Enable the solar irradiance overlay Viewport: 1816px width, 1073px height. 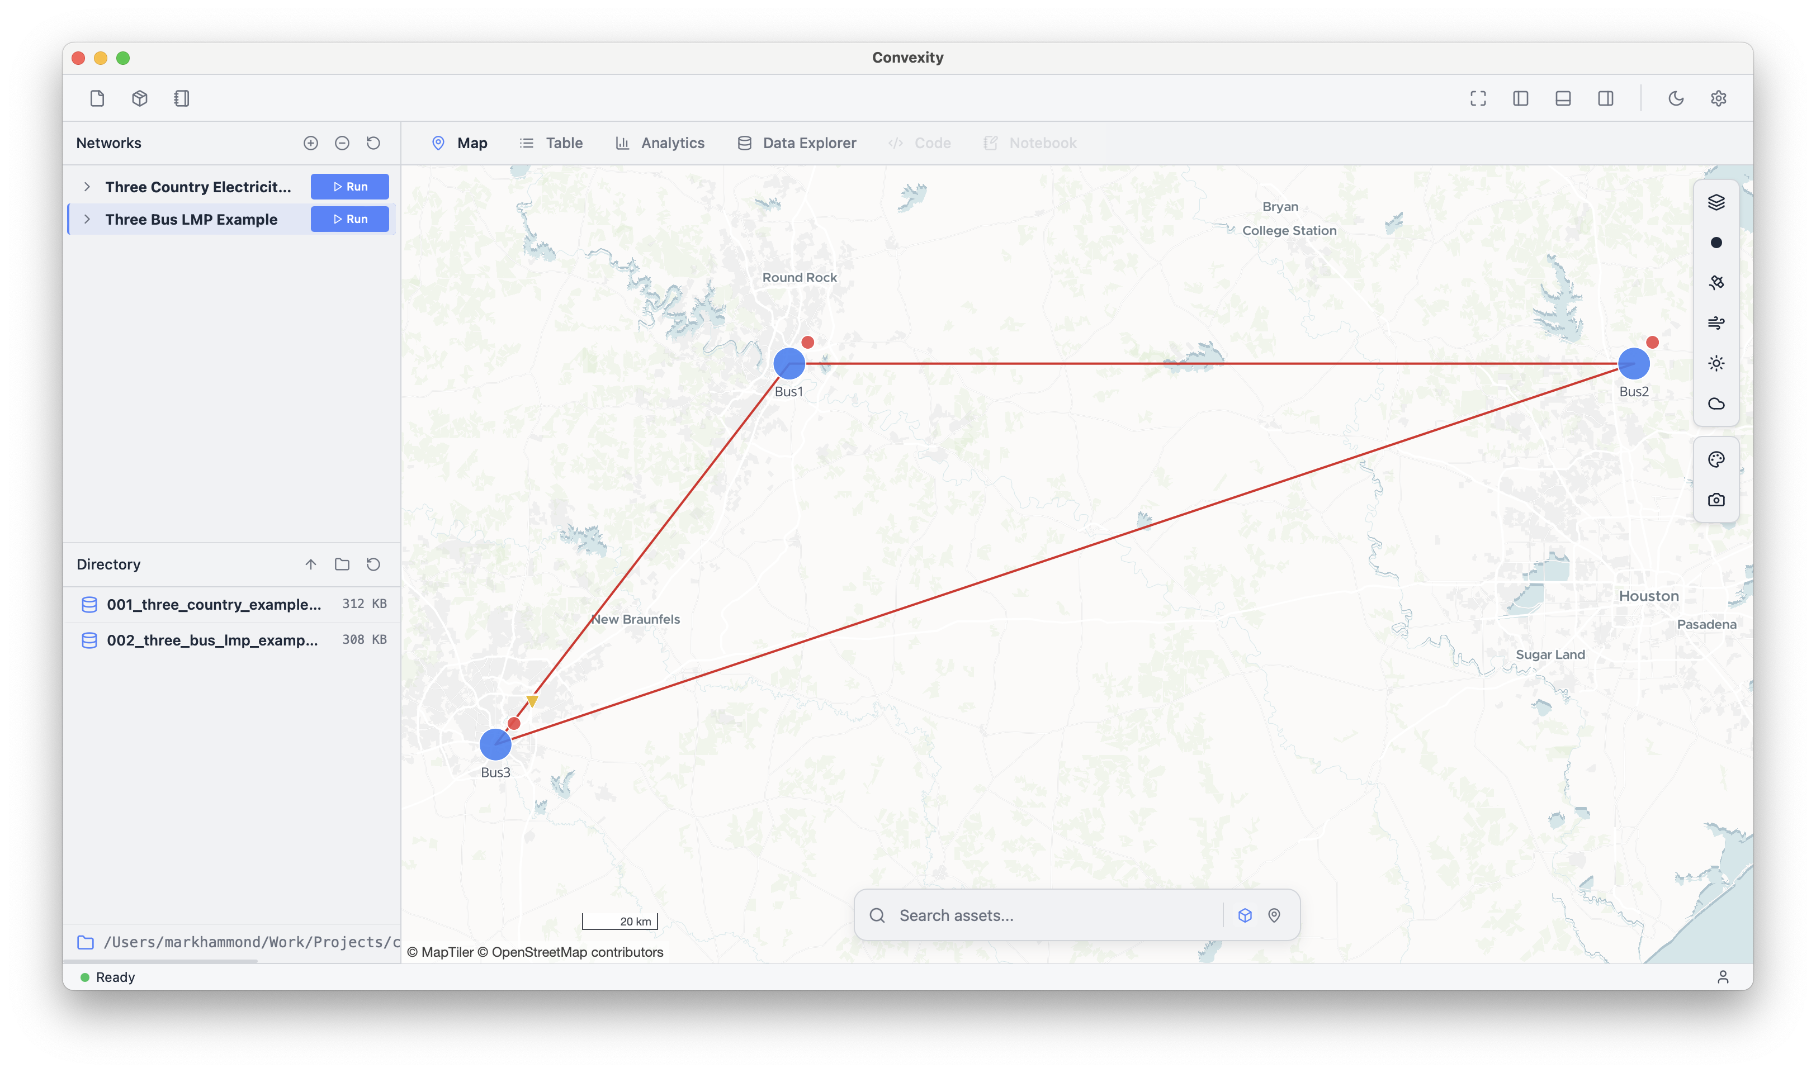[x=1716, y=363]
